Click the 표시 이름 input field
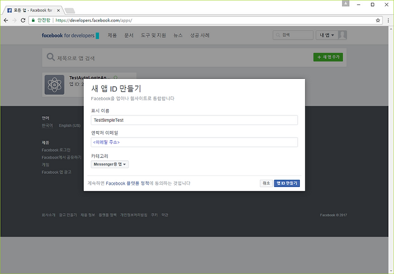The image size is (394, 274). pos(194,120)
